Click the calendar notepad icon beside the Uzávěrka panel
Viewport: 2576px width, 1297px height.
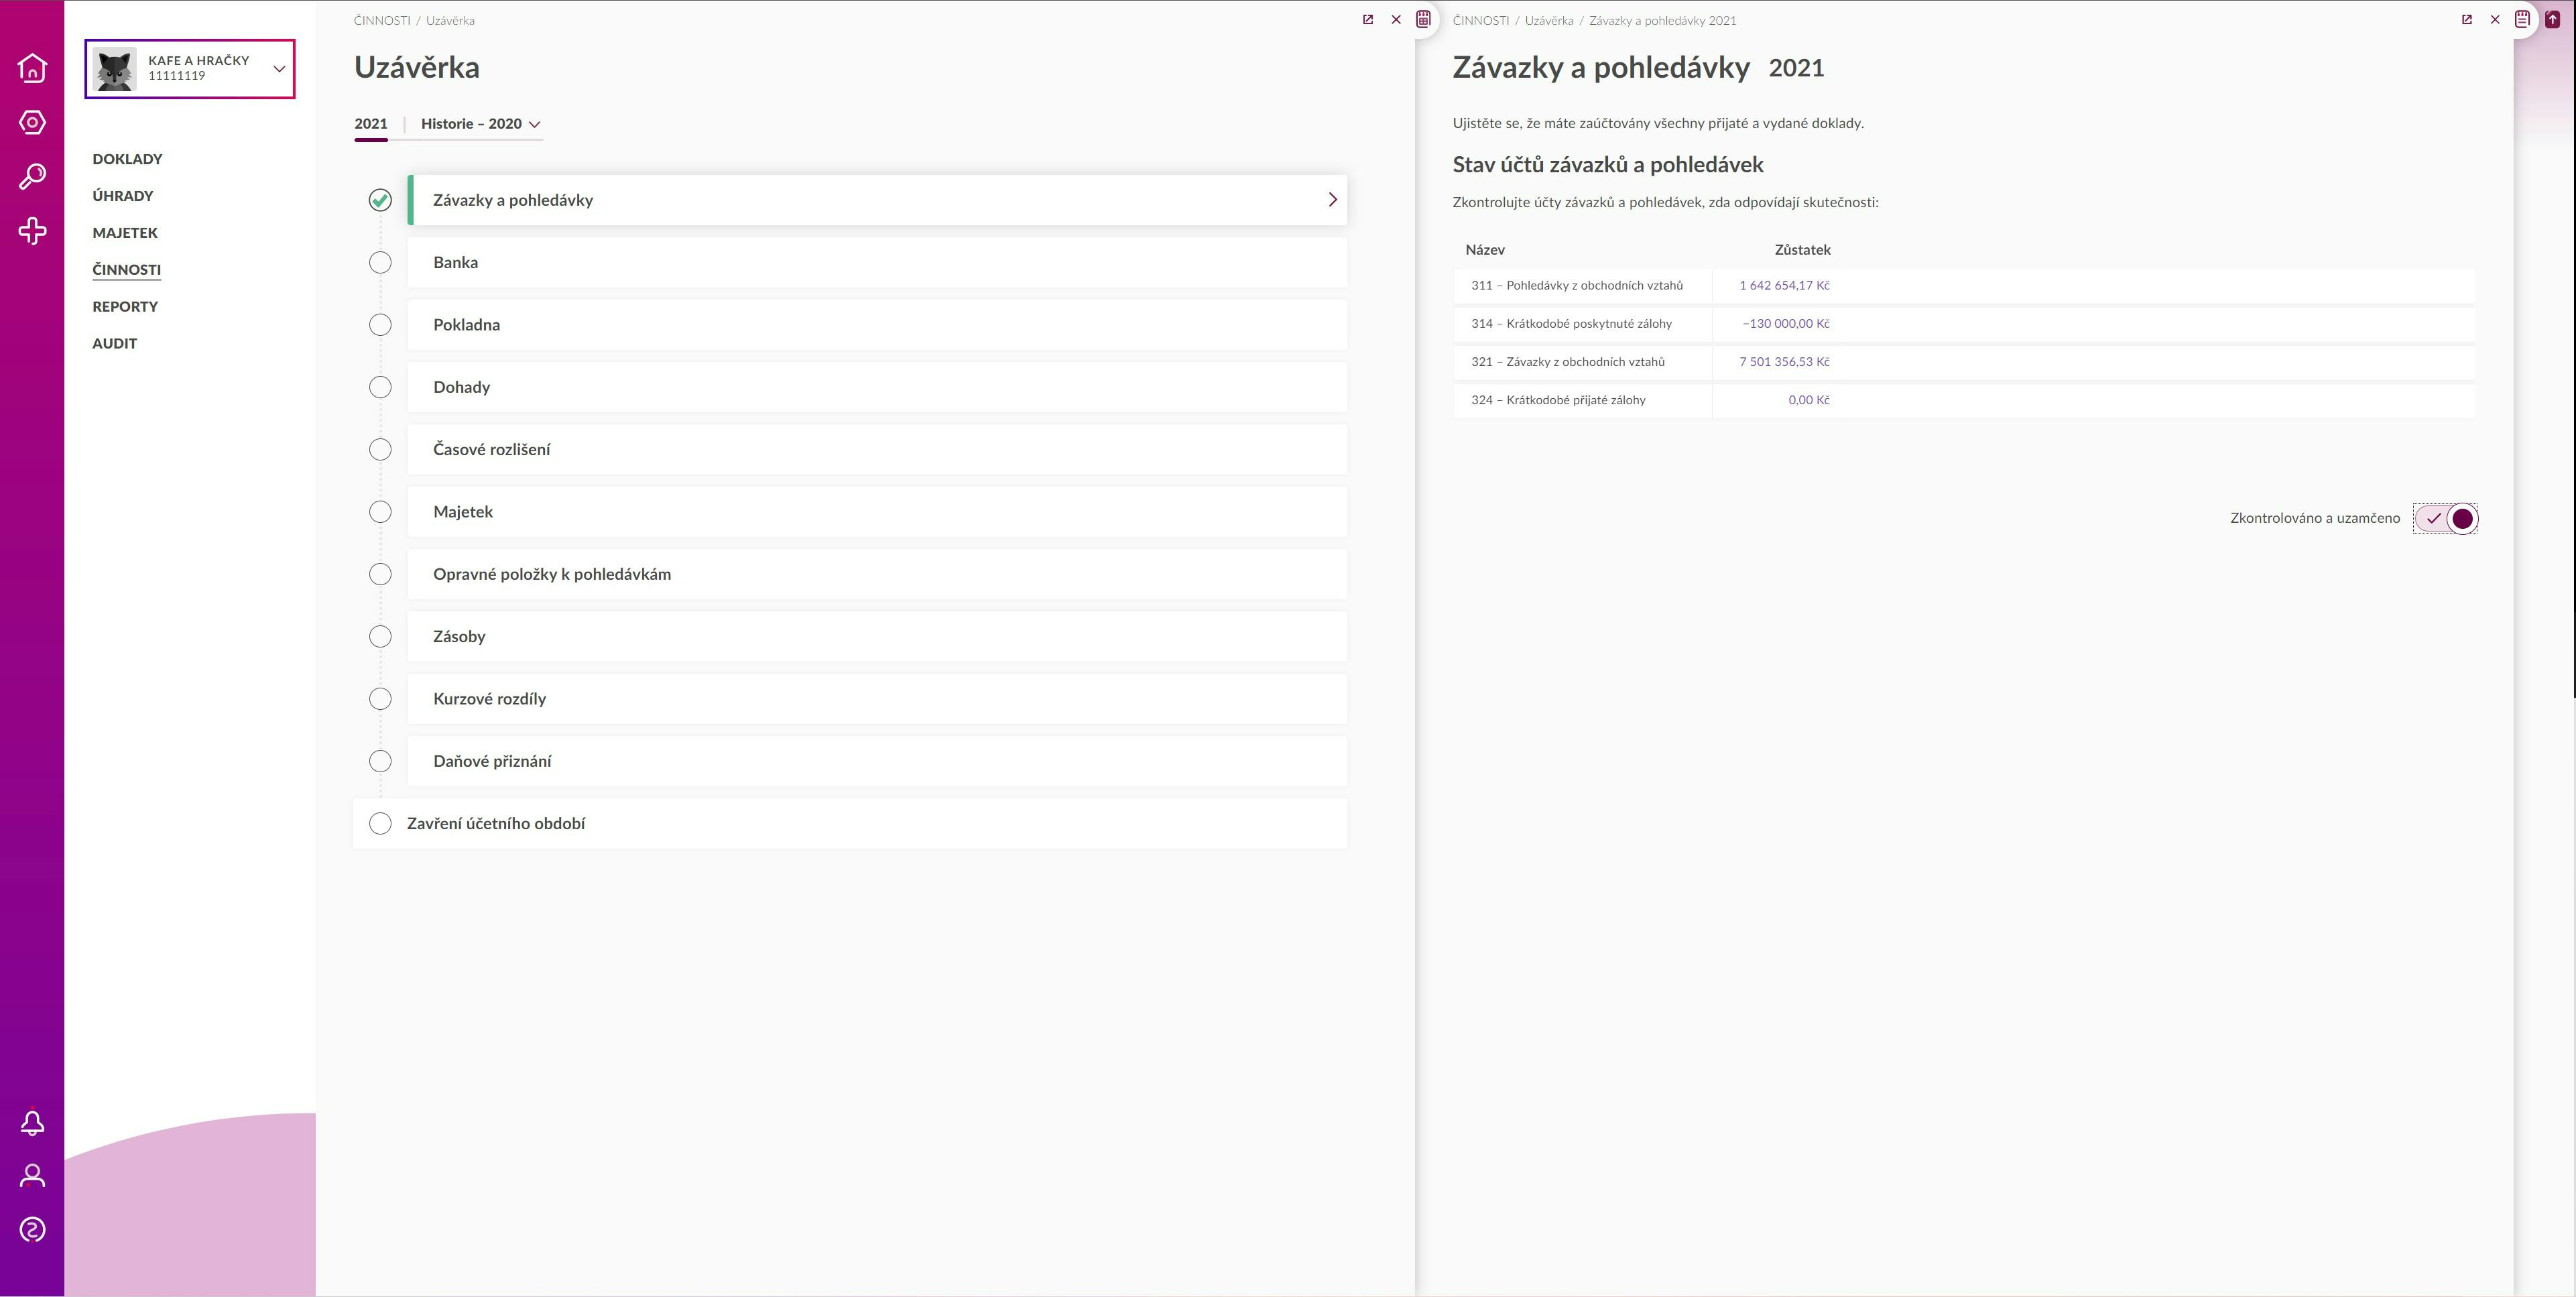[x=1423, y=19]
